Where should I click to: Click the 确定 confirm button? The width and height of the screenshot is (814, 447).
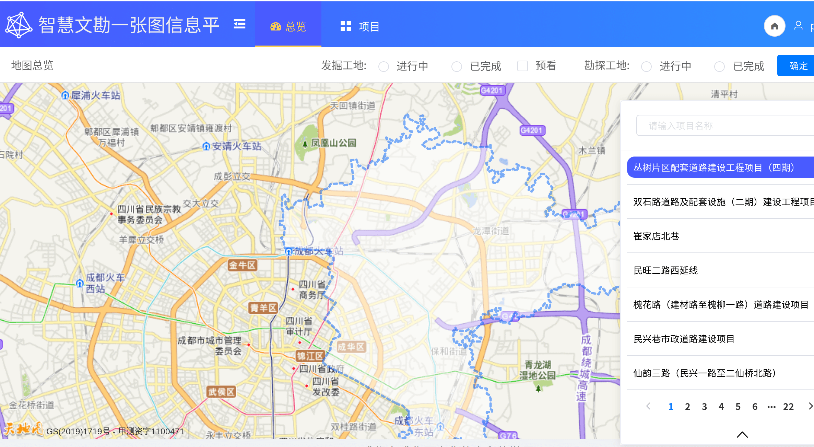coord(798,65)
